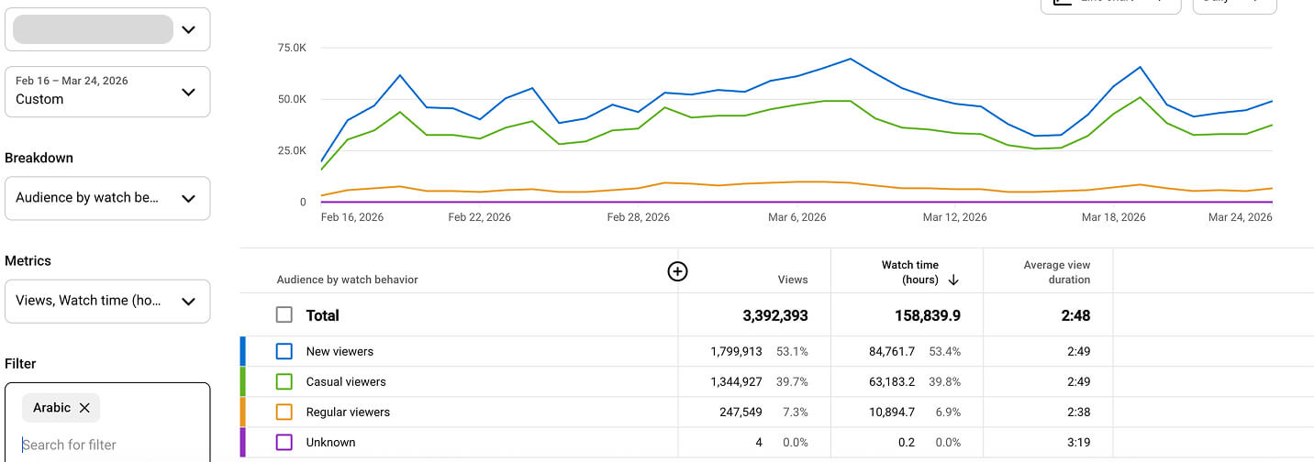Select the New viewers row label
1314x462 pixels.
point(340,351)
